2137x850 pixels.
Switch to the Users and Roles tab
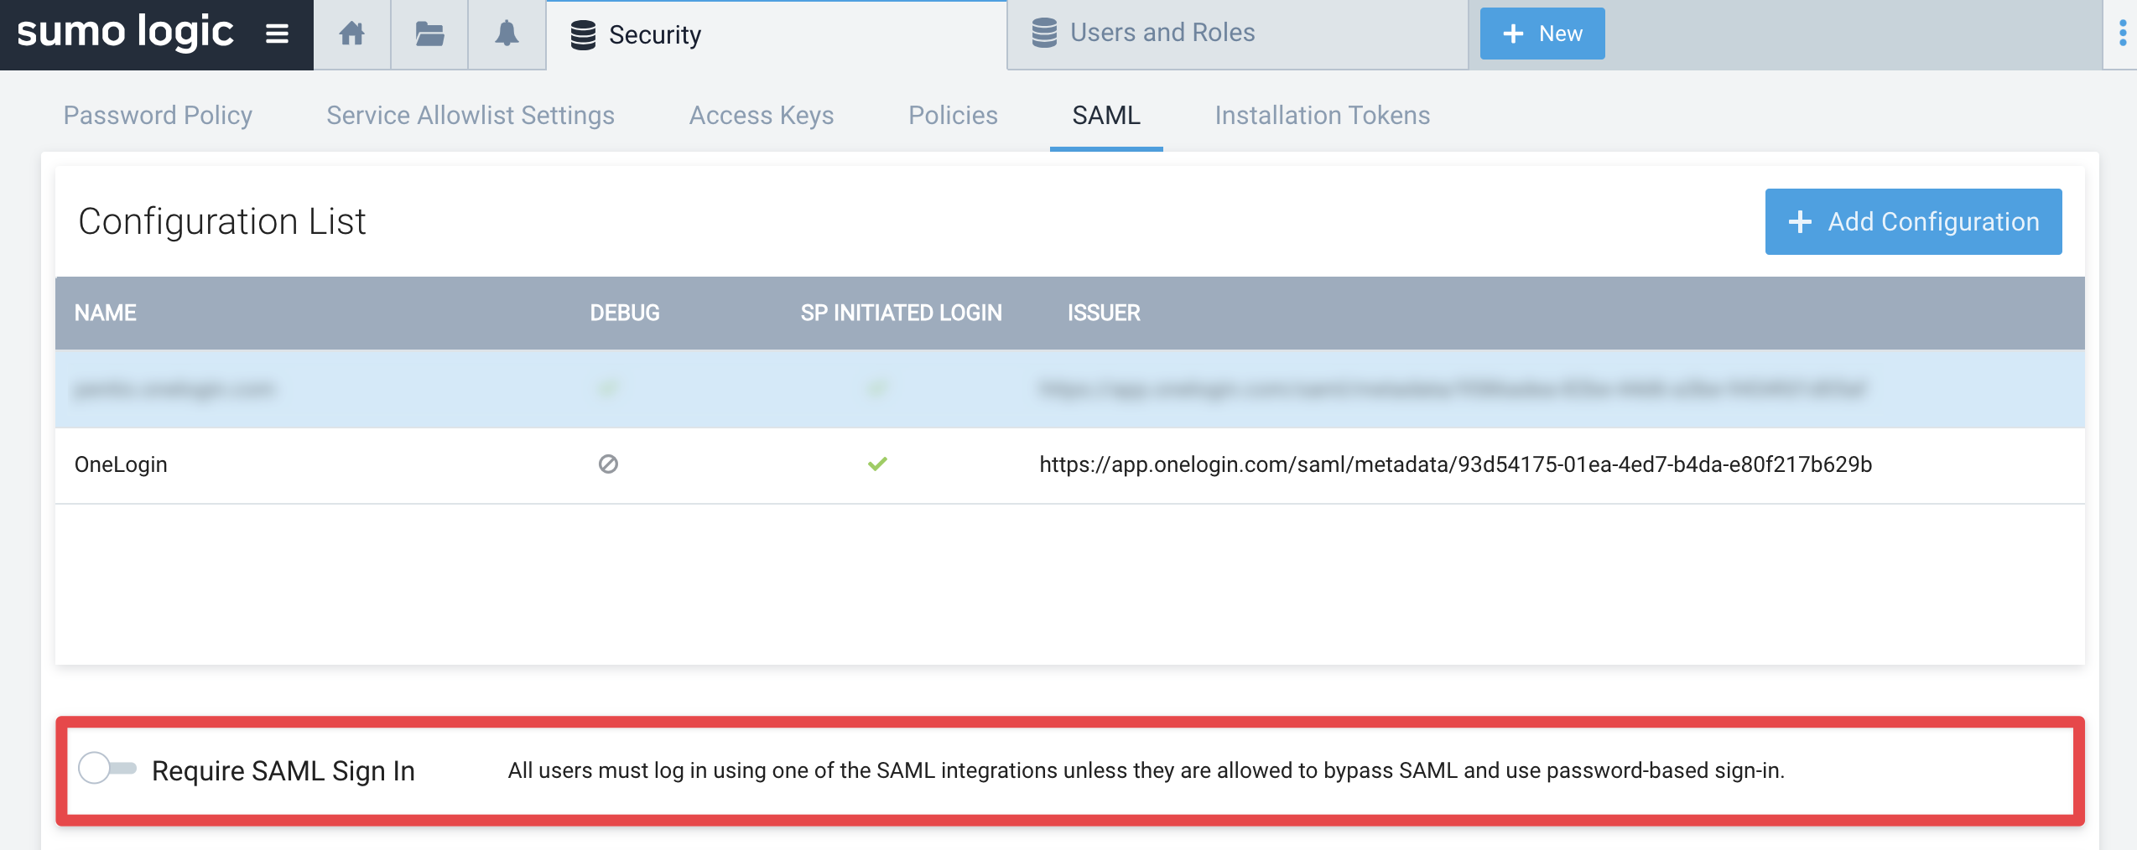coord(1238,34)
